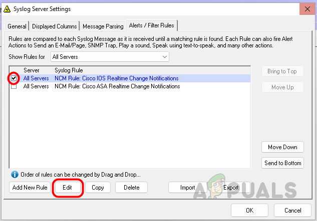Send the selected rule to bottom
Screen dimensions: 317x221
point(282,163)
